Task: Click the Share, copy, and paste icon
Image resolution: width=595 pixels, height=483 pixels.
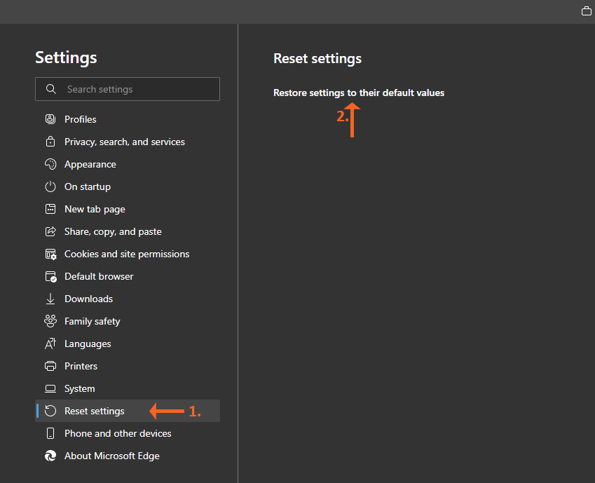Action: [x=50, y=231]
